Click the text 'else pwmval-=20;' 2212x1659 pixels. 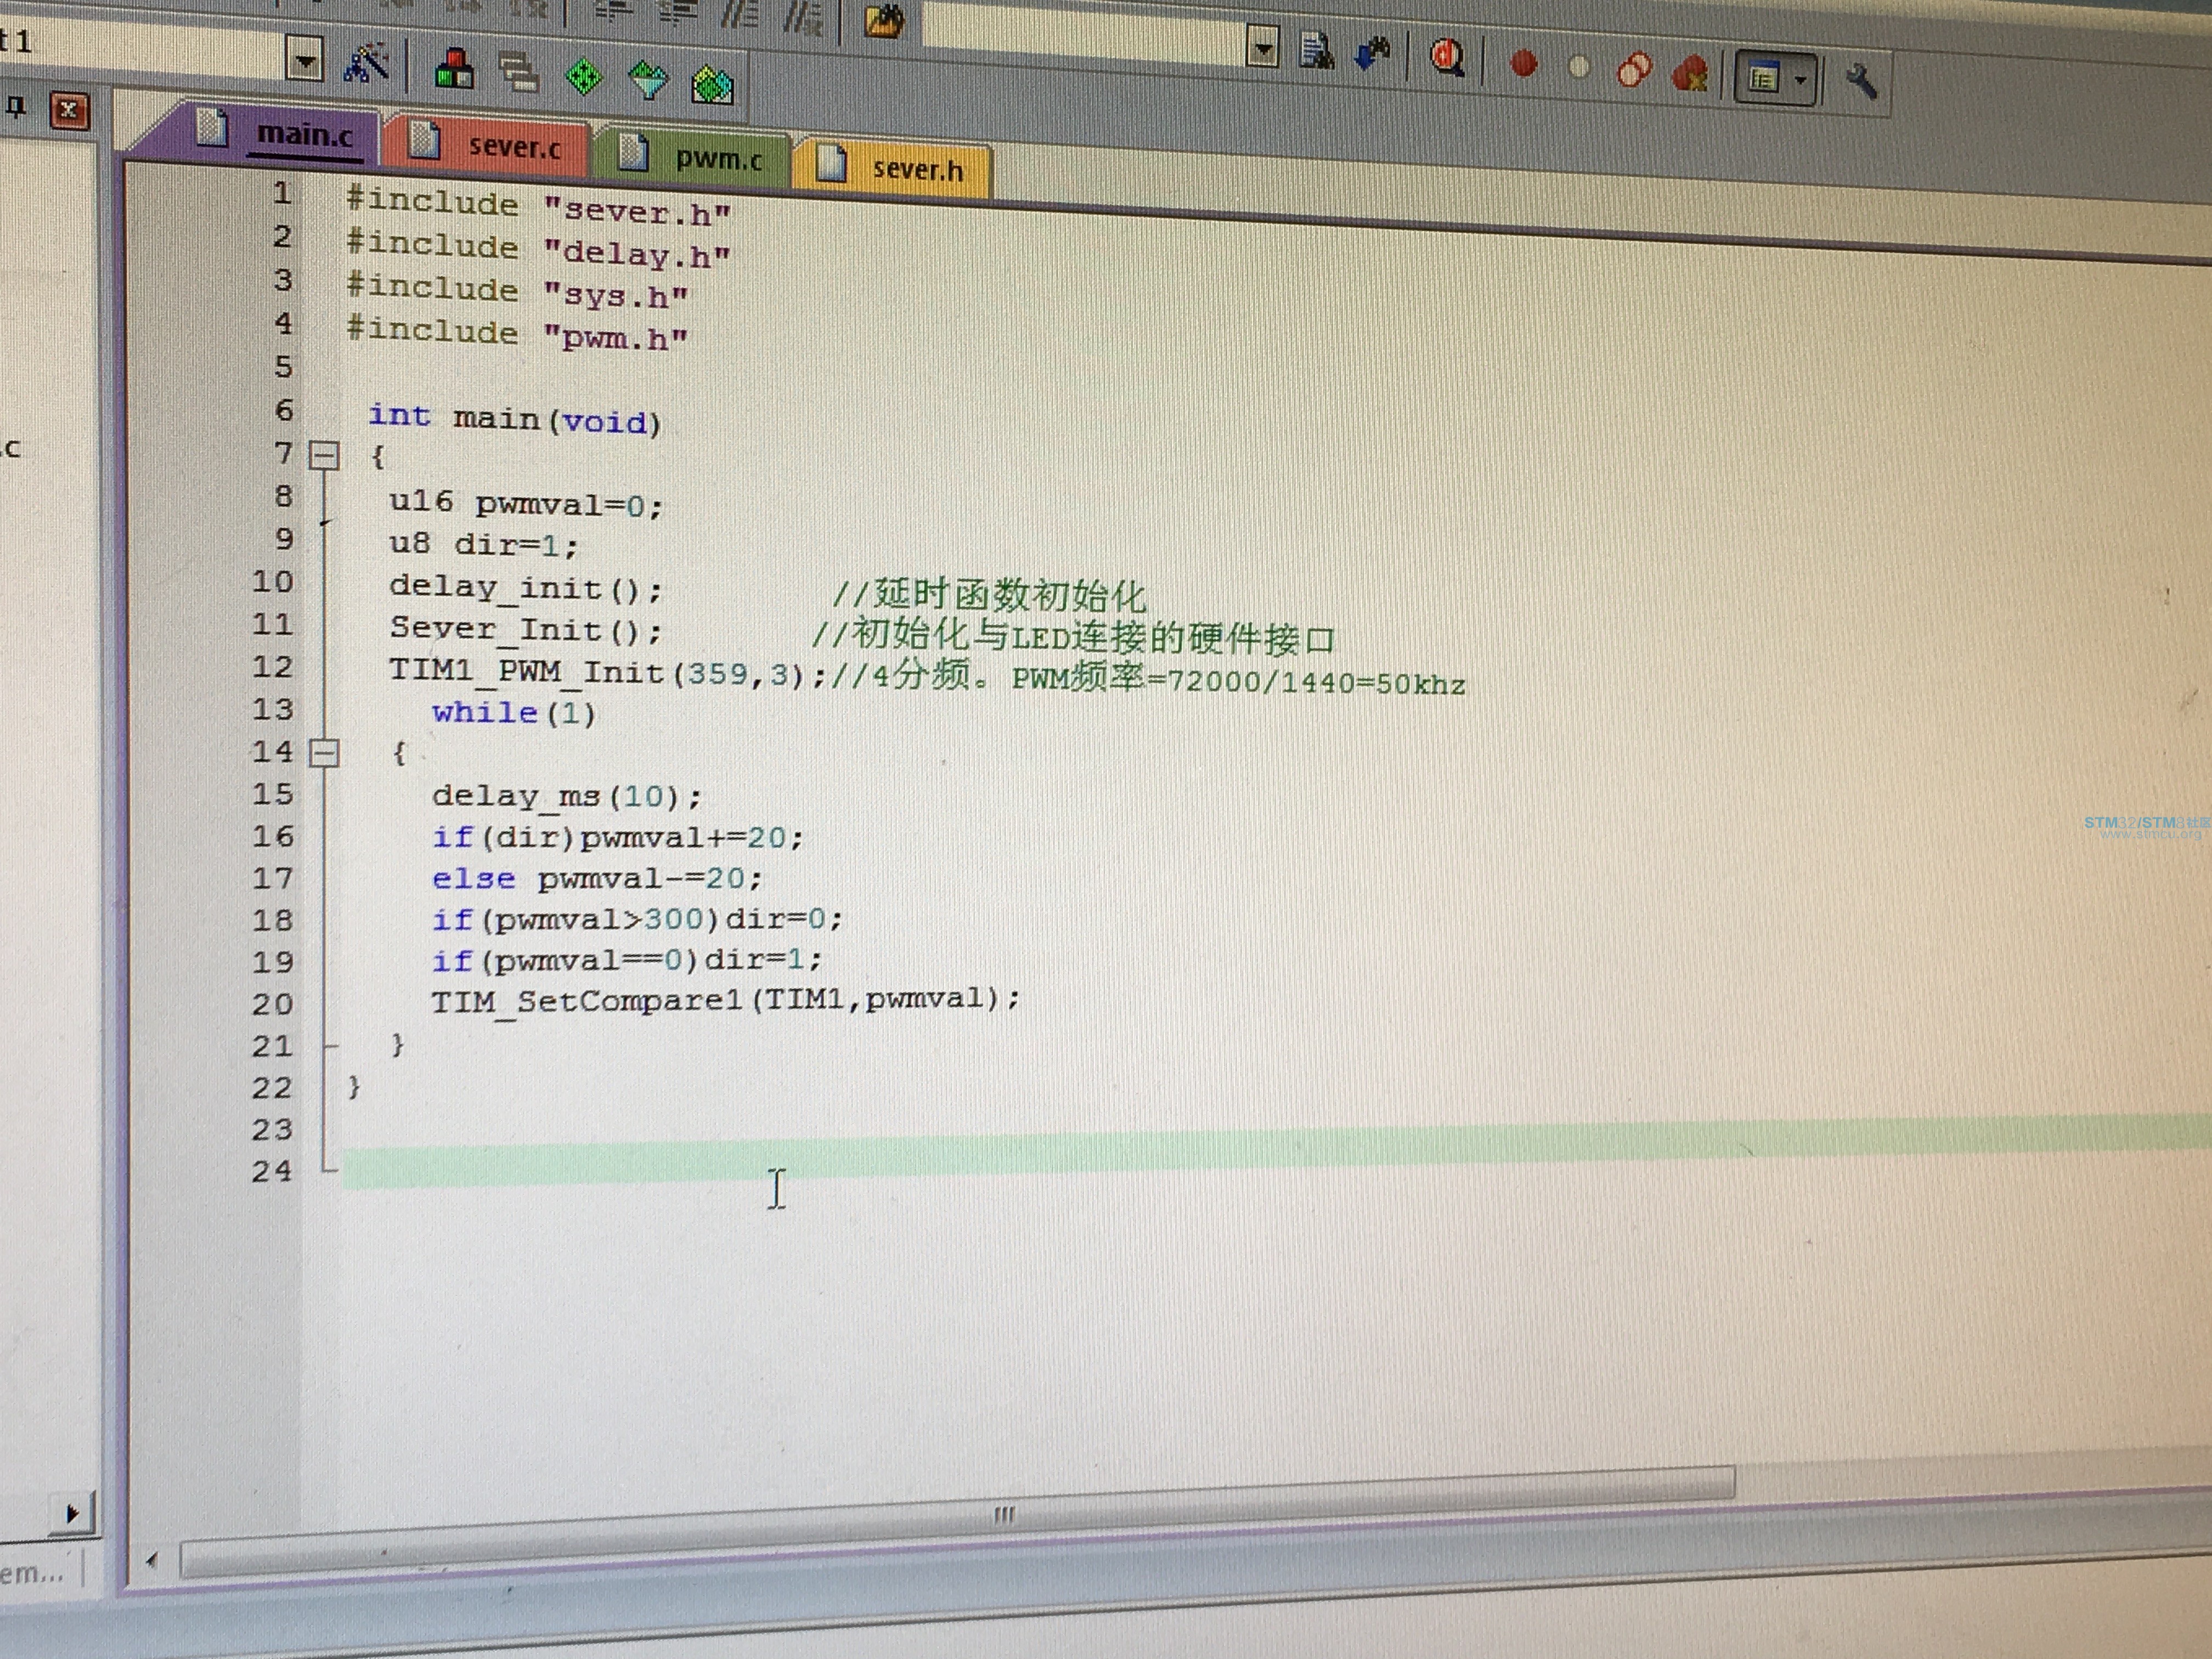pos(597,880)
